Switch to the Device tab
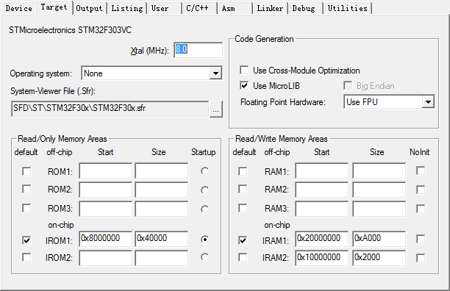This screenshot has height=291, width=450. point(18,8)
